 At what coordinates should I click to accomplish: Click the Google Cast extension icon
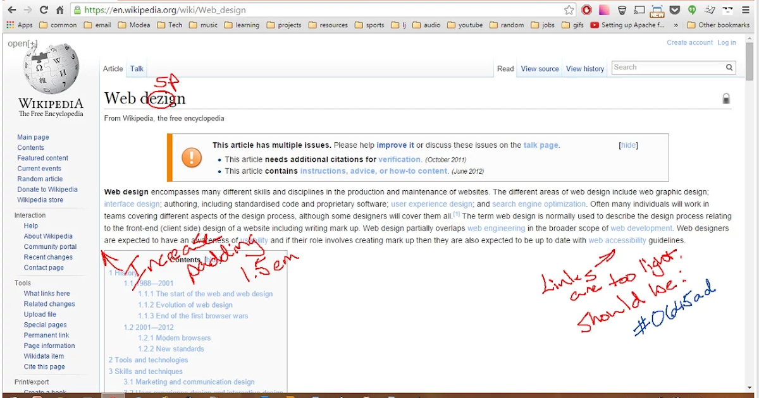tap(639, 9)
